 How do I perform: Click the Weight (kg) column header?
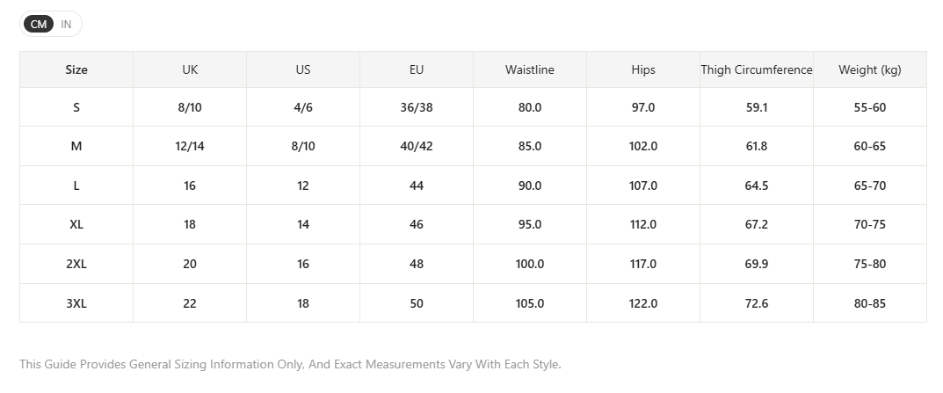tap(870, 69)
